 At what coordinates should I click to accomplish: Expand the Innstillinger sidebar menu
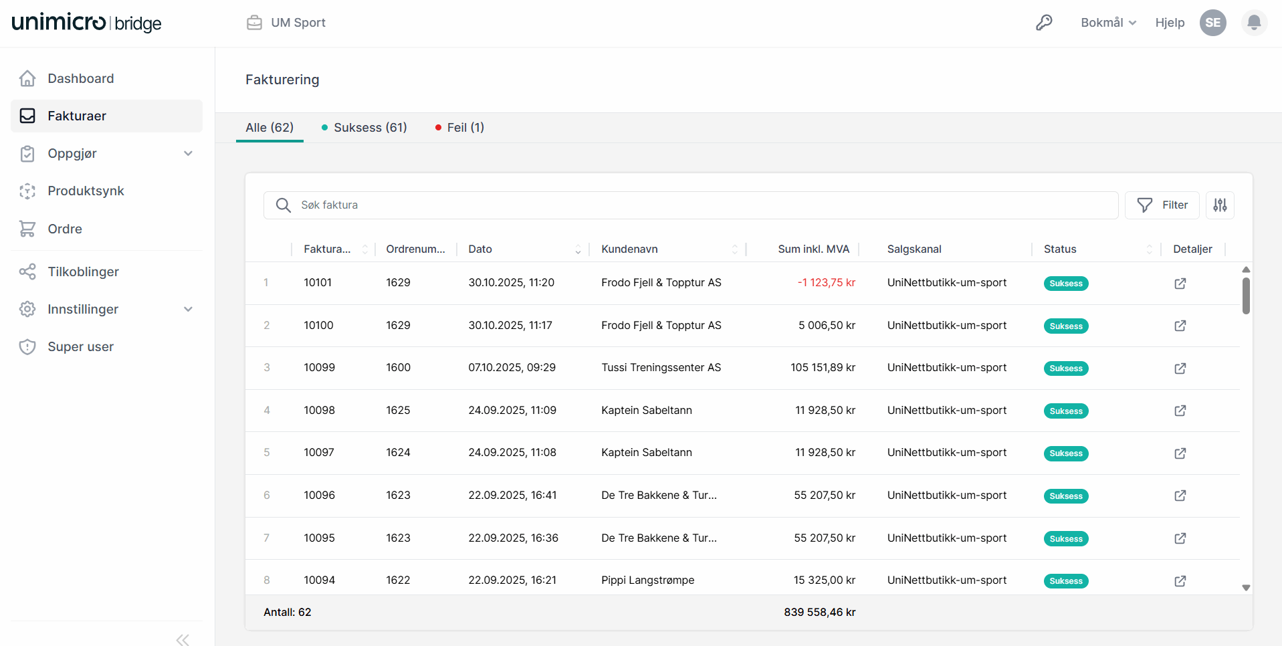click(x=188, y=309)
